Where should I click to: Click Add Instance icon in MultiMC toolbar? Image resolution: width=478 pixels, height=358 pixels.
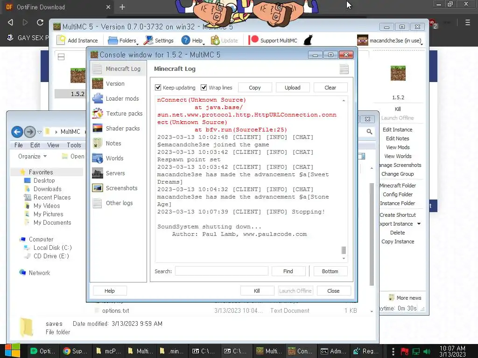point(61,40)
